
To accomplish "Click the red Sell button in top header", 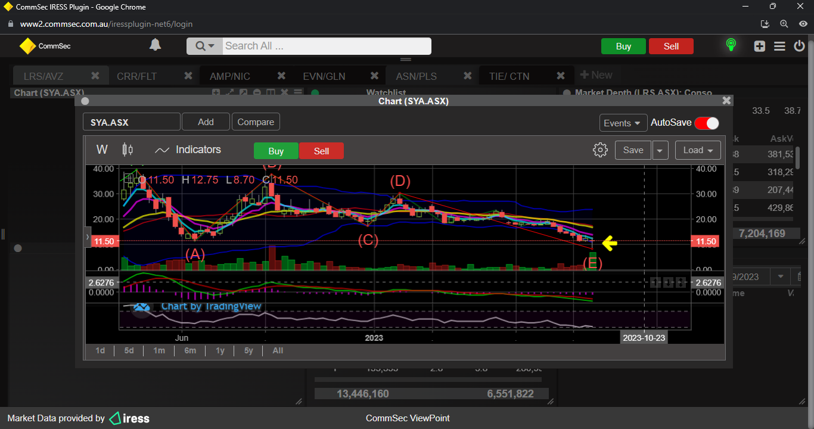I will pos(671,46).
